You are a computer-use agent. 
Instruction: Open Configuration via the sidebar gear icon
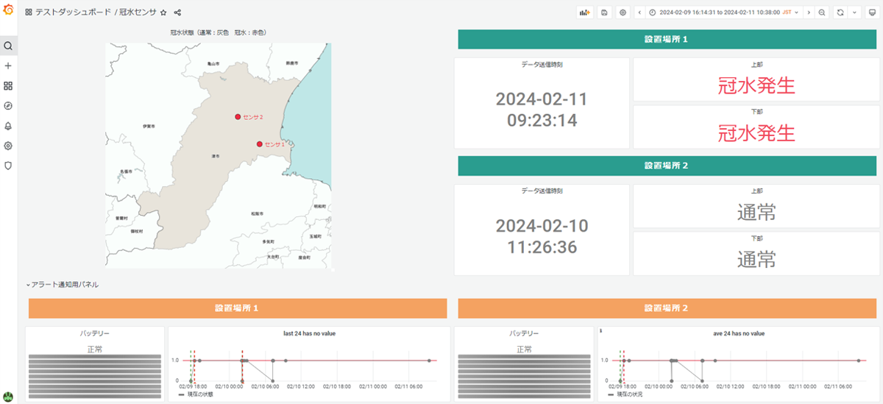pos(8,146)
